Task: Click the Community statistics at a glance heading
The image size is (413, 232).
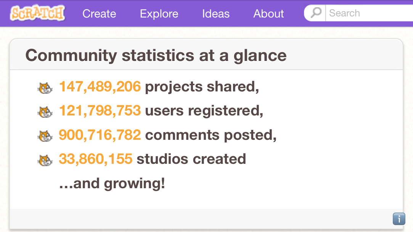Action: point(156,56)
